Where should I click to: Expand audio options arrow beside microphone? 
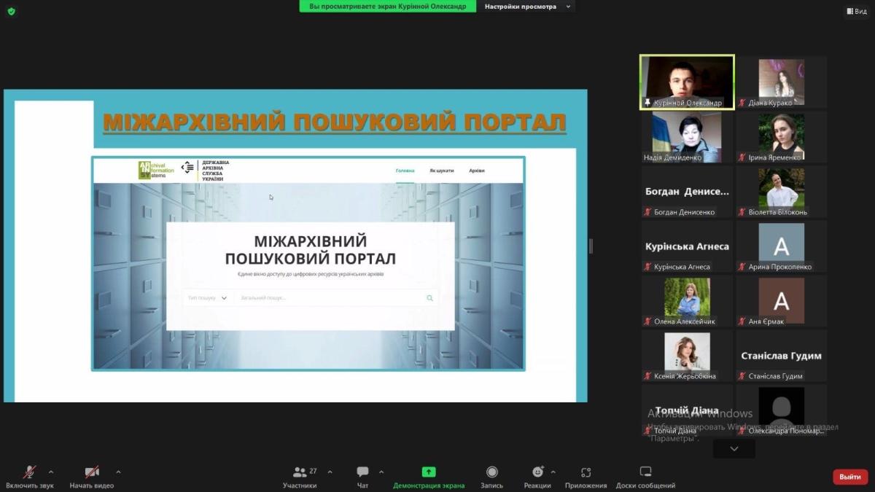pos(51,472)
